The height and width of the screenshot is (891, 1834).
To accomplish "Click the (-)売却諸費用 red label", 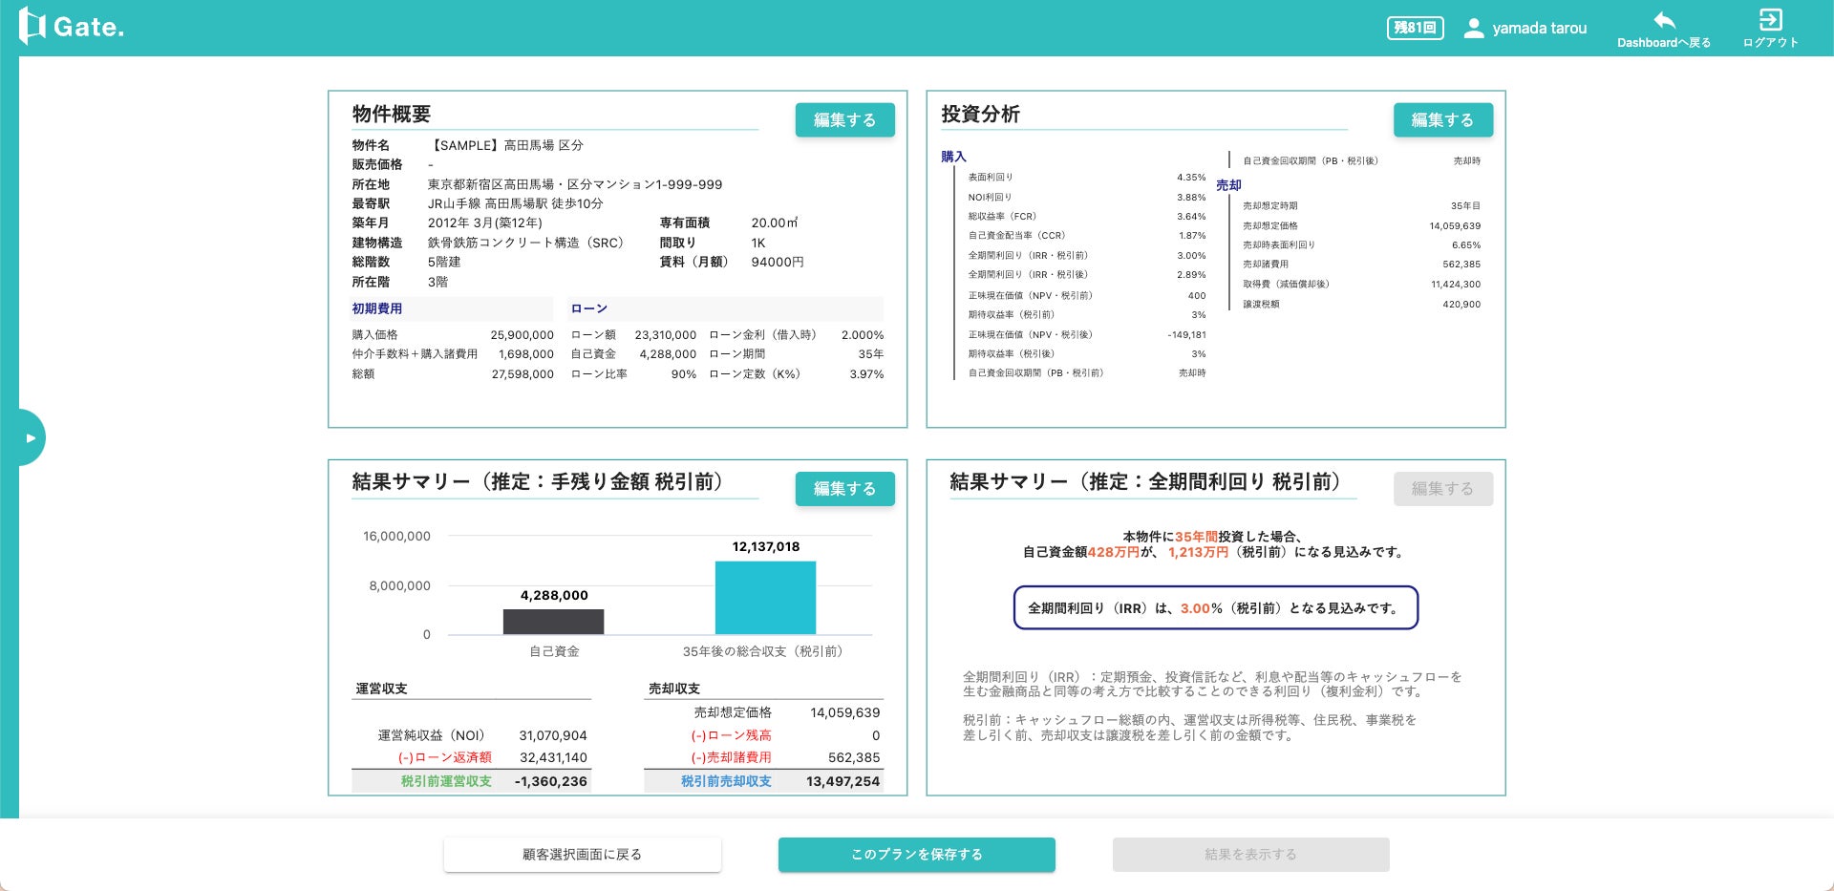I will (x=731, y=757).
